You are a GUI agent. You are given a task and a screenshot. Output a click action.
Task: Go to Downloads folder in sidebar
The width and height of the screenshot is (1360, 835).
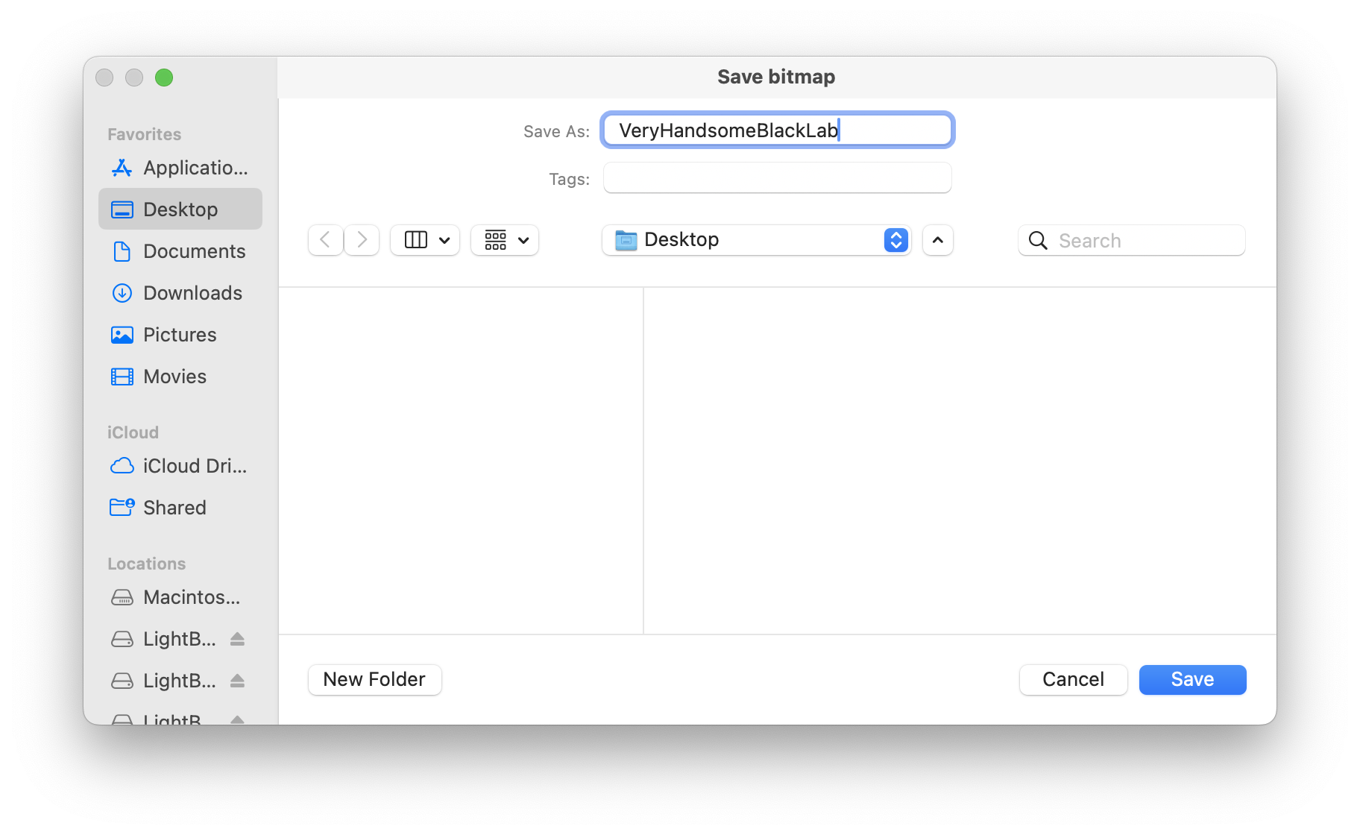coord(180,293)
